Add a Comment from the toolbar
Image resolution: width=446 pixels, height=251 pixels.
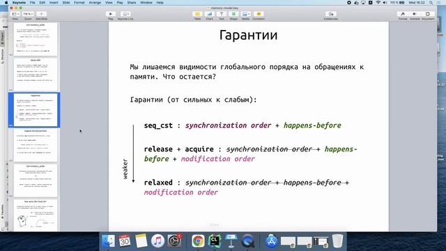coord(259,14)
